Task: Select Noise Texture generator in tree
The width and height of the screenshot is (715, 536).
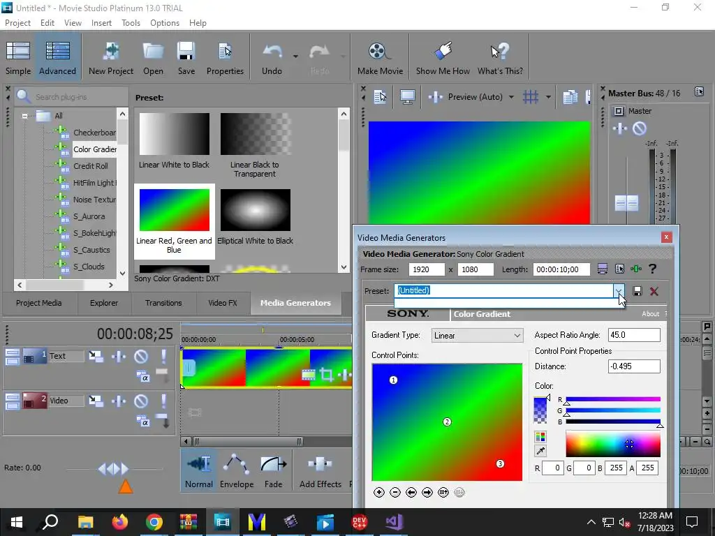Action: (95, 200)
